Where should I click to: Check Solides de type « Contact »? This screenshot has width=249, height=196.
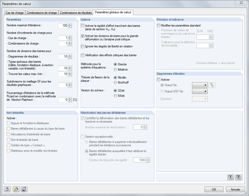pyautogui.click(x=8, y=145)
